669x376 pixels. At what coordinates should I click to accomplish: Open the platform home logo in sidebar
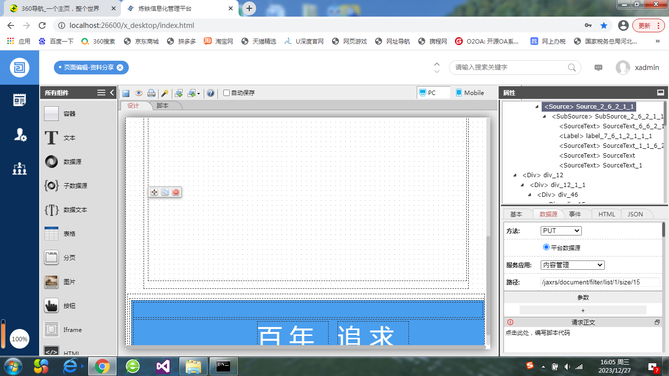(x=20, y=68)
